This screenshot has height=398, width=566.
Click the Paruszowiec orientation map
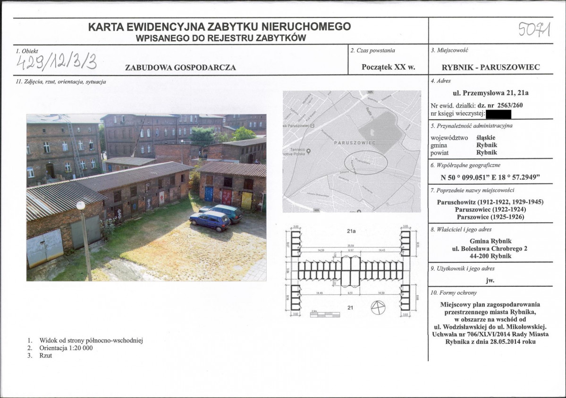(352, 151)
